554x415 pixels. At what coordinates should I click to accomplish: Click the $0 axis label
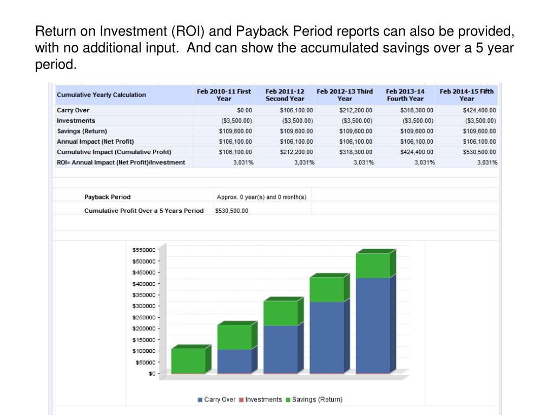[x=152, y=373]
